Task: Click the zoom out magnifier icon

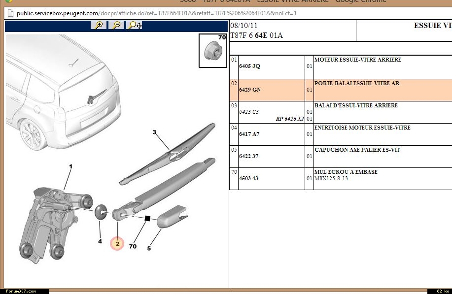Action: pos(116,25)
